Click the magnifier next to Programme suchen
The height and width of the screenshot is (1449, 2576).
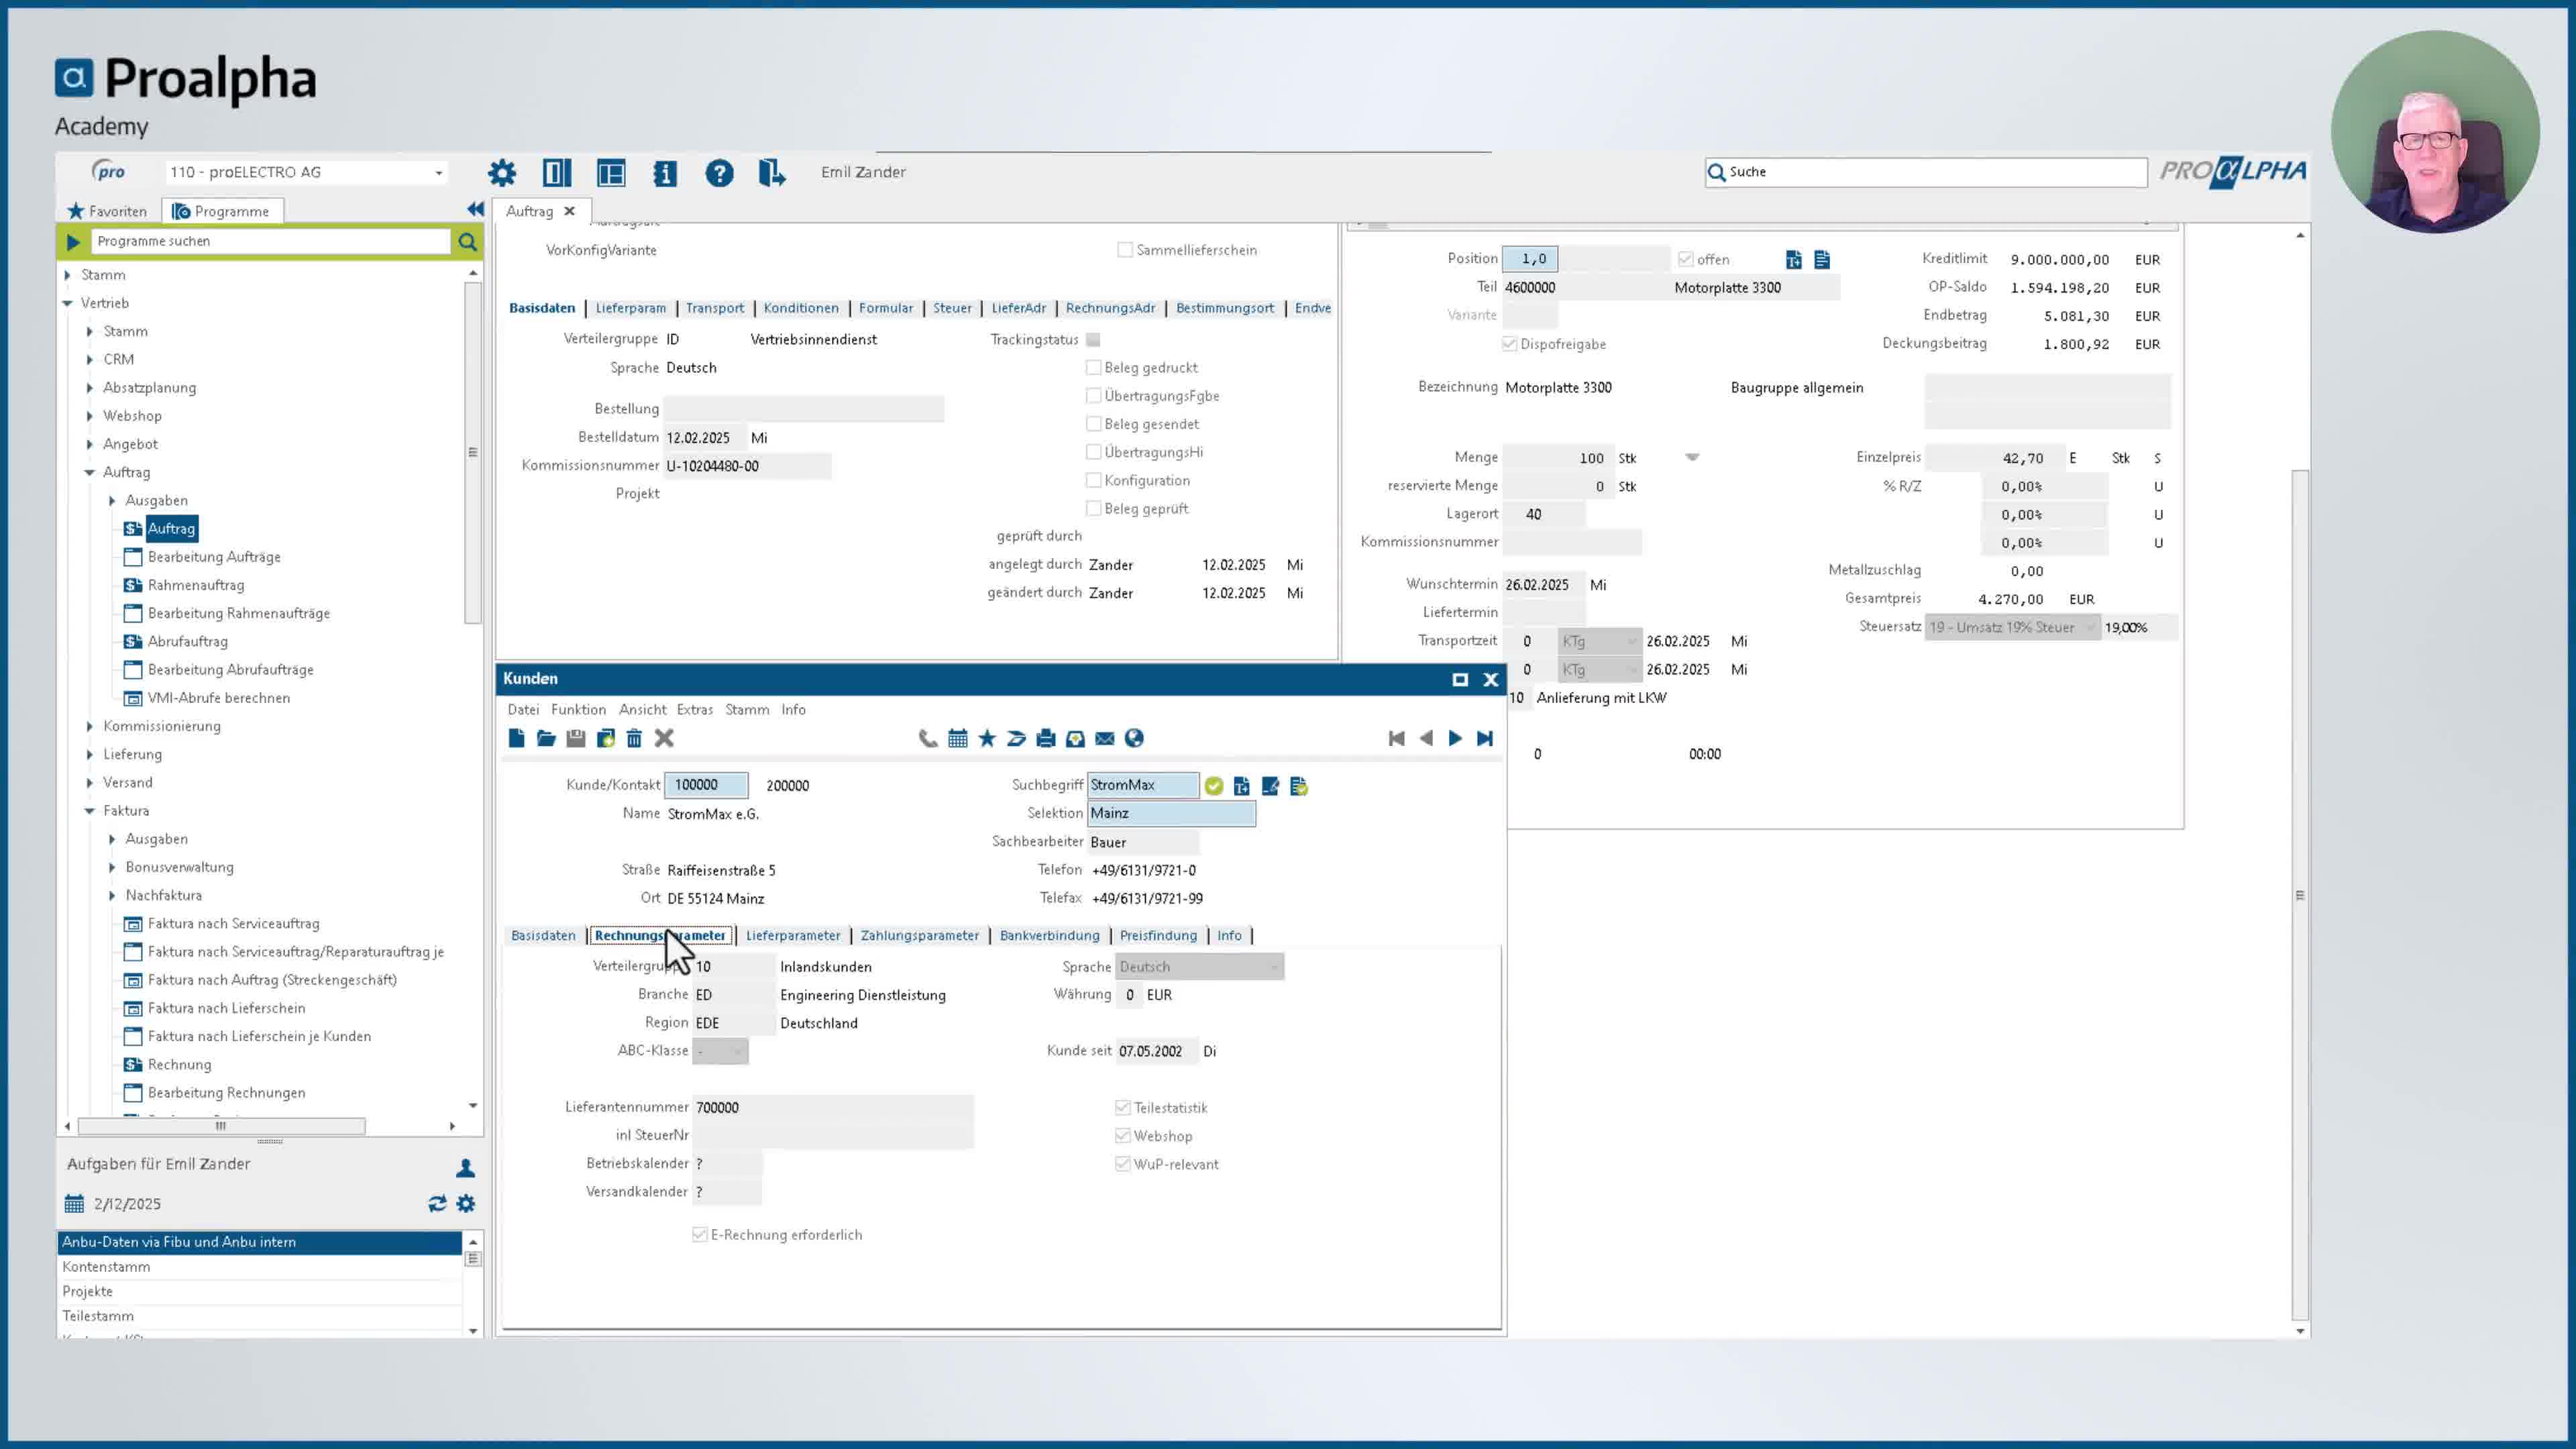467,241
